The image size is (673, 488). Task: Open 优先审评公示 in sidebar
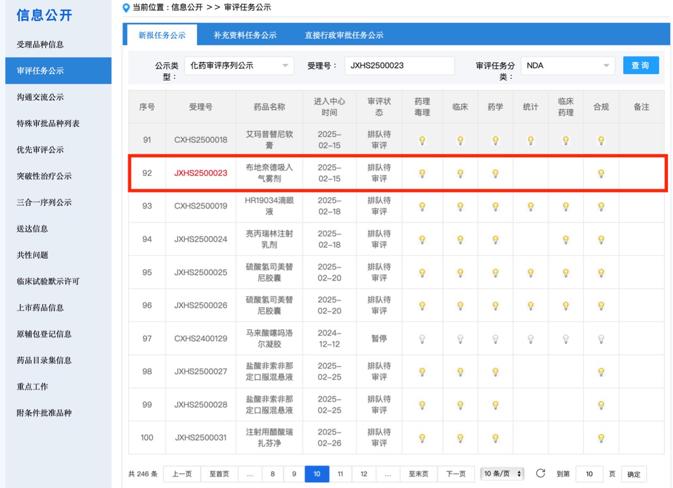pyautogui.click(x=40, y=150)
